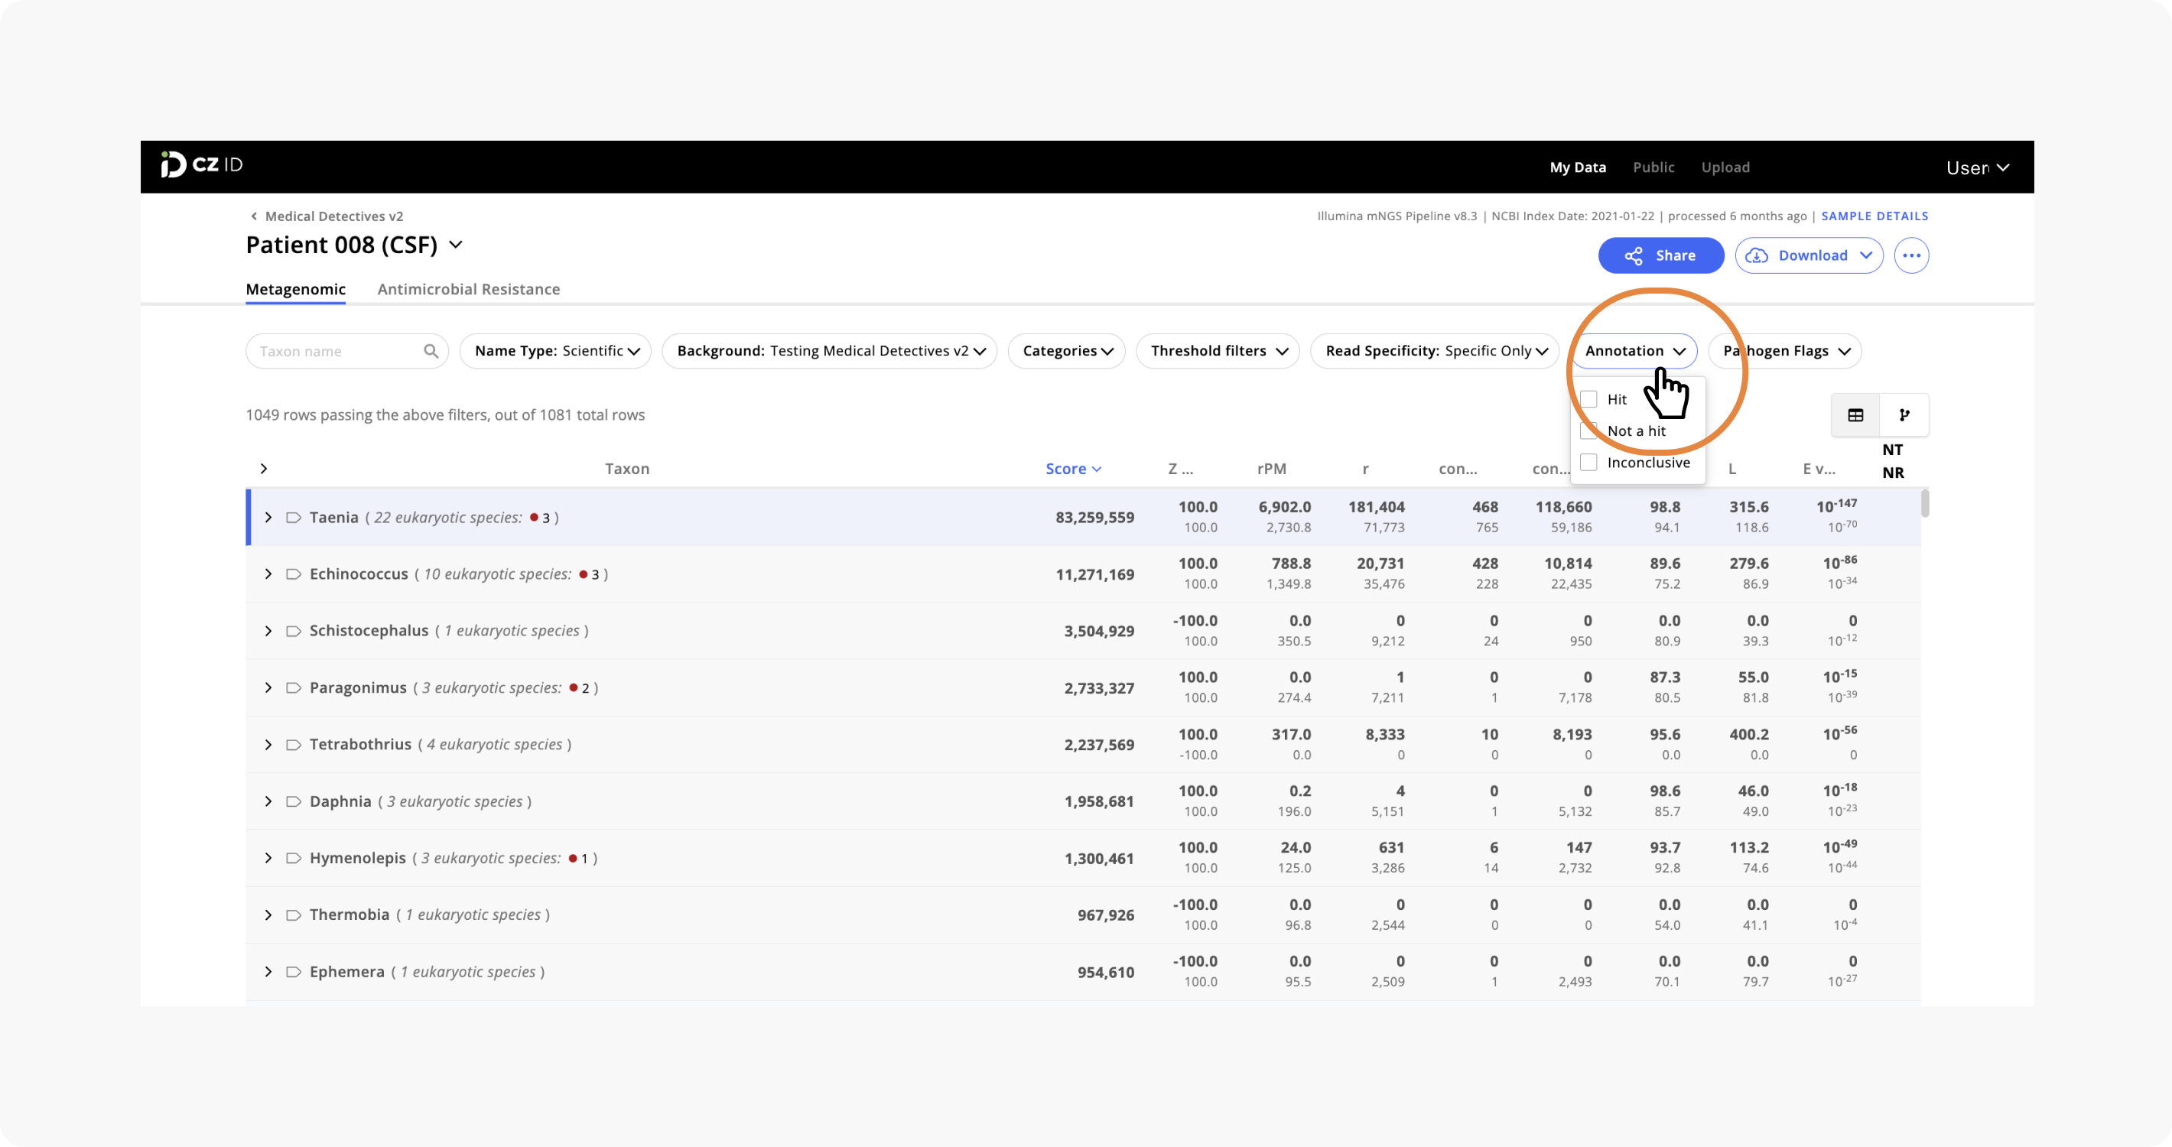The height and width of the screenshot is (1147, 2172).
Task: Switch to the Antimicrobial Resistance tab
Action: pos(469,289)
